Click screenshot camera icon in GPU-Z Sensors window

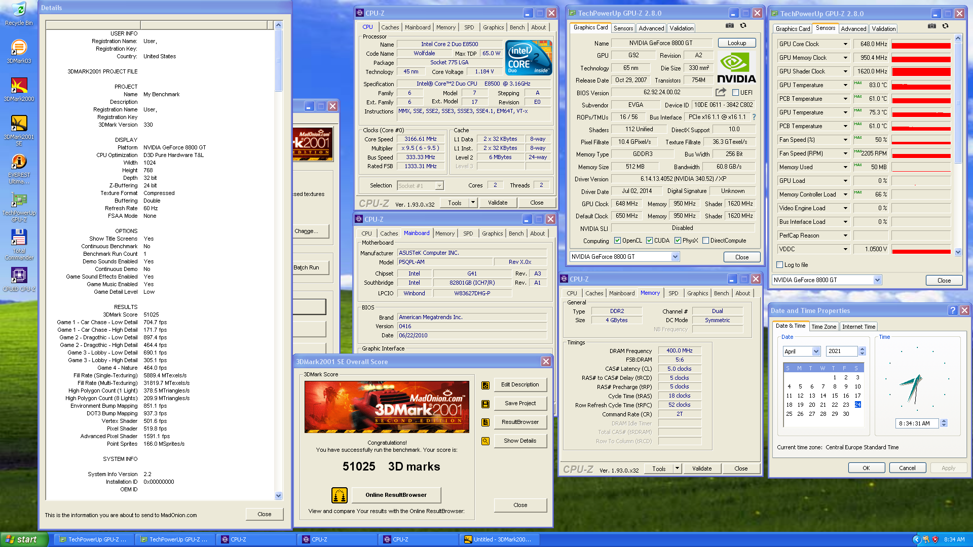coord(931,26)
